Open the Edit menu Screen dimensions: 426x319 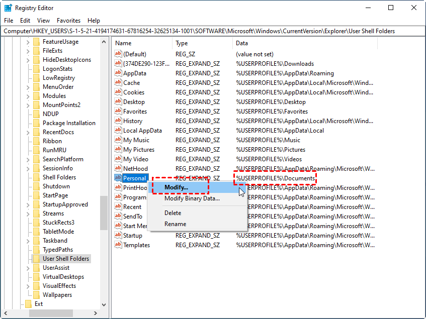[x=25, y=20]
